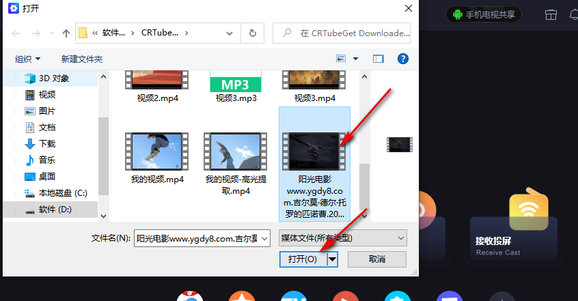Click the gift box icon in main window
578x301 pixels.
click(551, 15)
